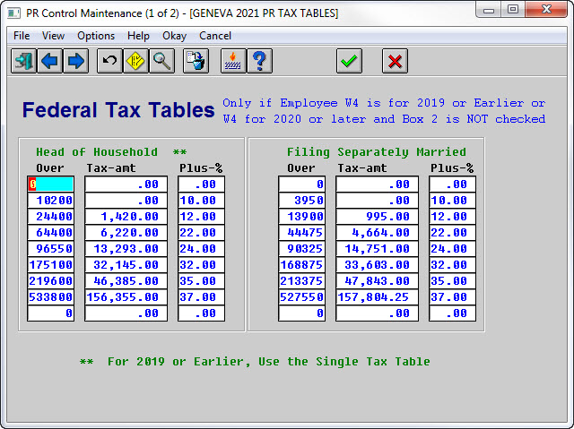Click Tax-amt field showing 157,804.25
The height and width of the screenshot is (429, 574).
coord(377,296)
